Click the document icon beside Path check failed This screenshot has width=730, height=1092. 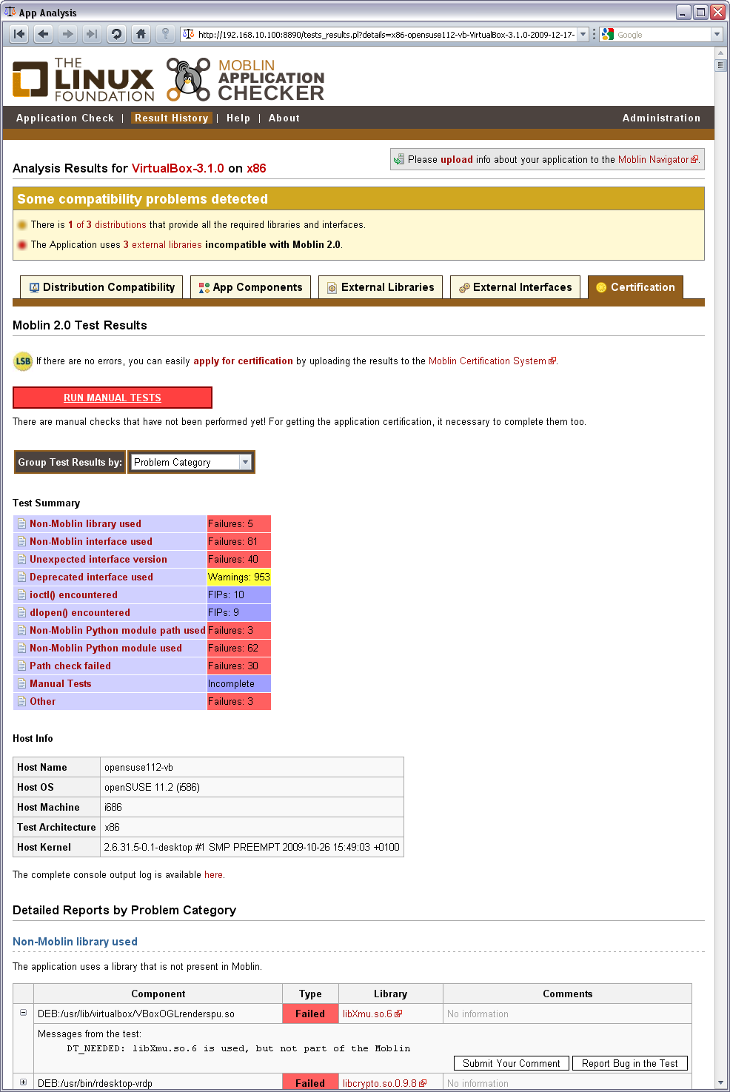coord(21,666)
